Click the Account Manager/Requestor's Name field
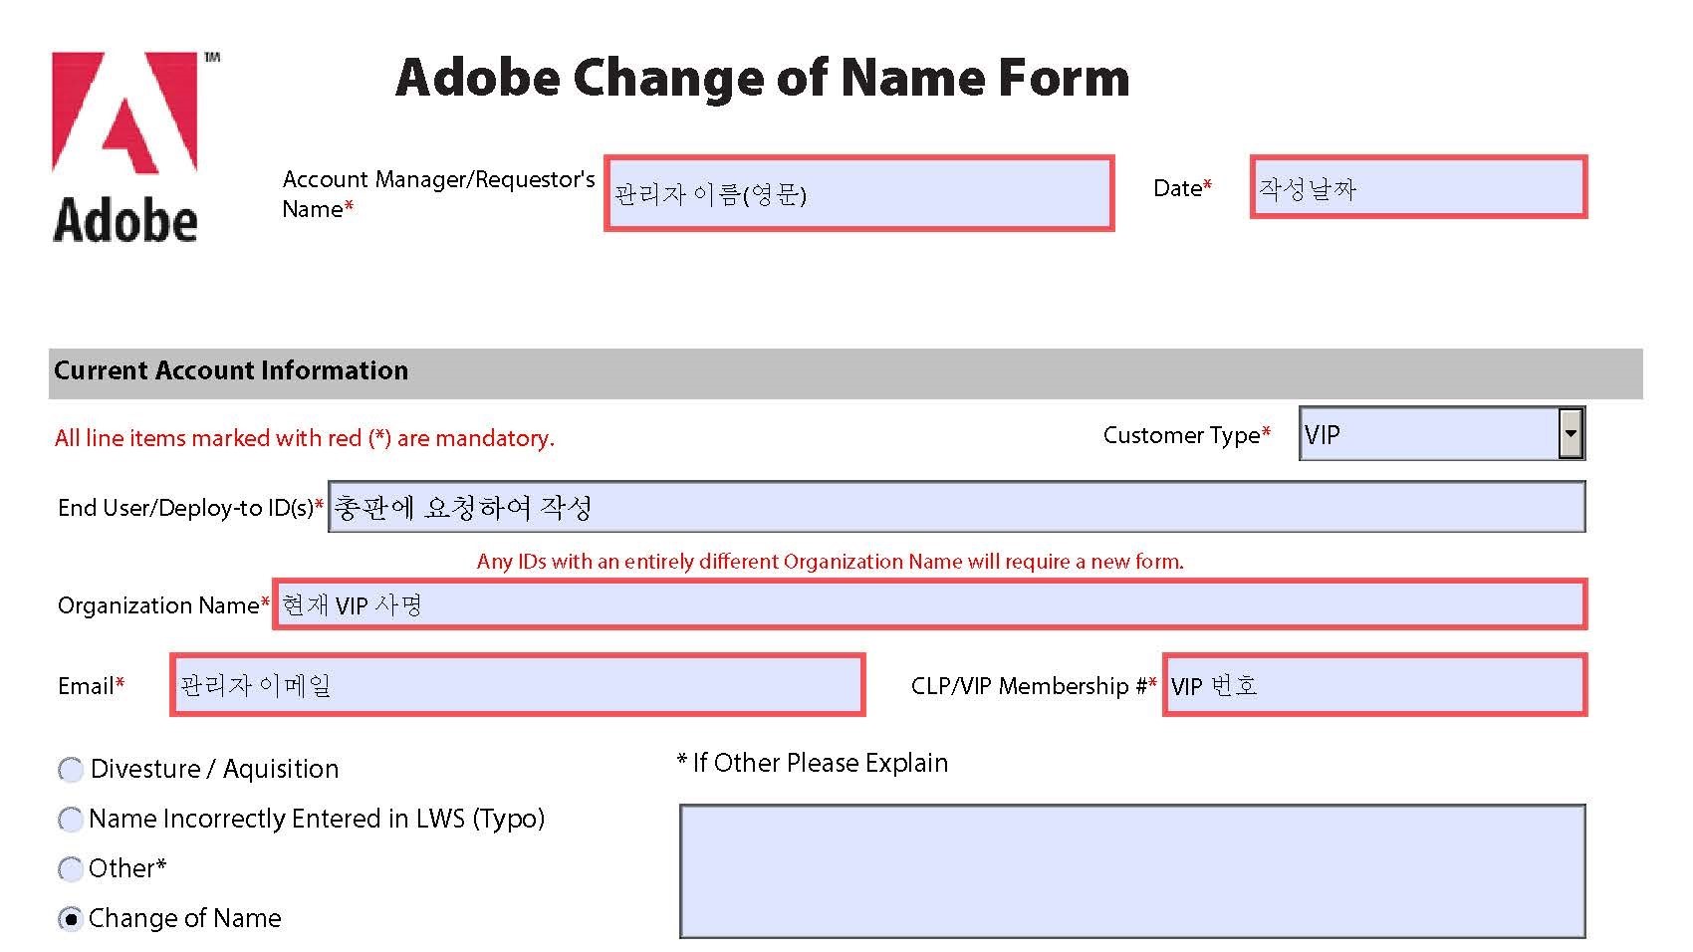1693x952 pixels. coord(858,193)
